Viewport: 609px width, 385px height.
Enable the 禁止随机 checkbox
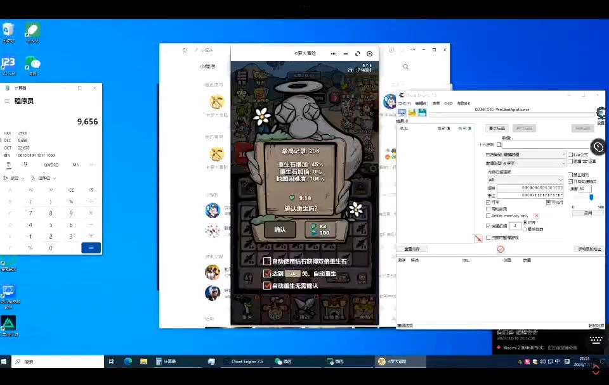click(x=570, y=175)
